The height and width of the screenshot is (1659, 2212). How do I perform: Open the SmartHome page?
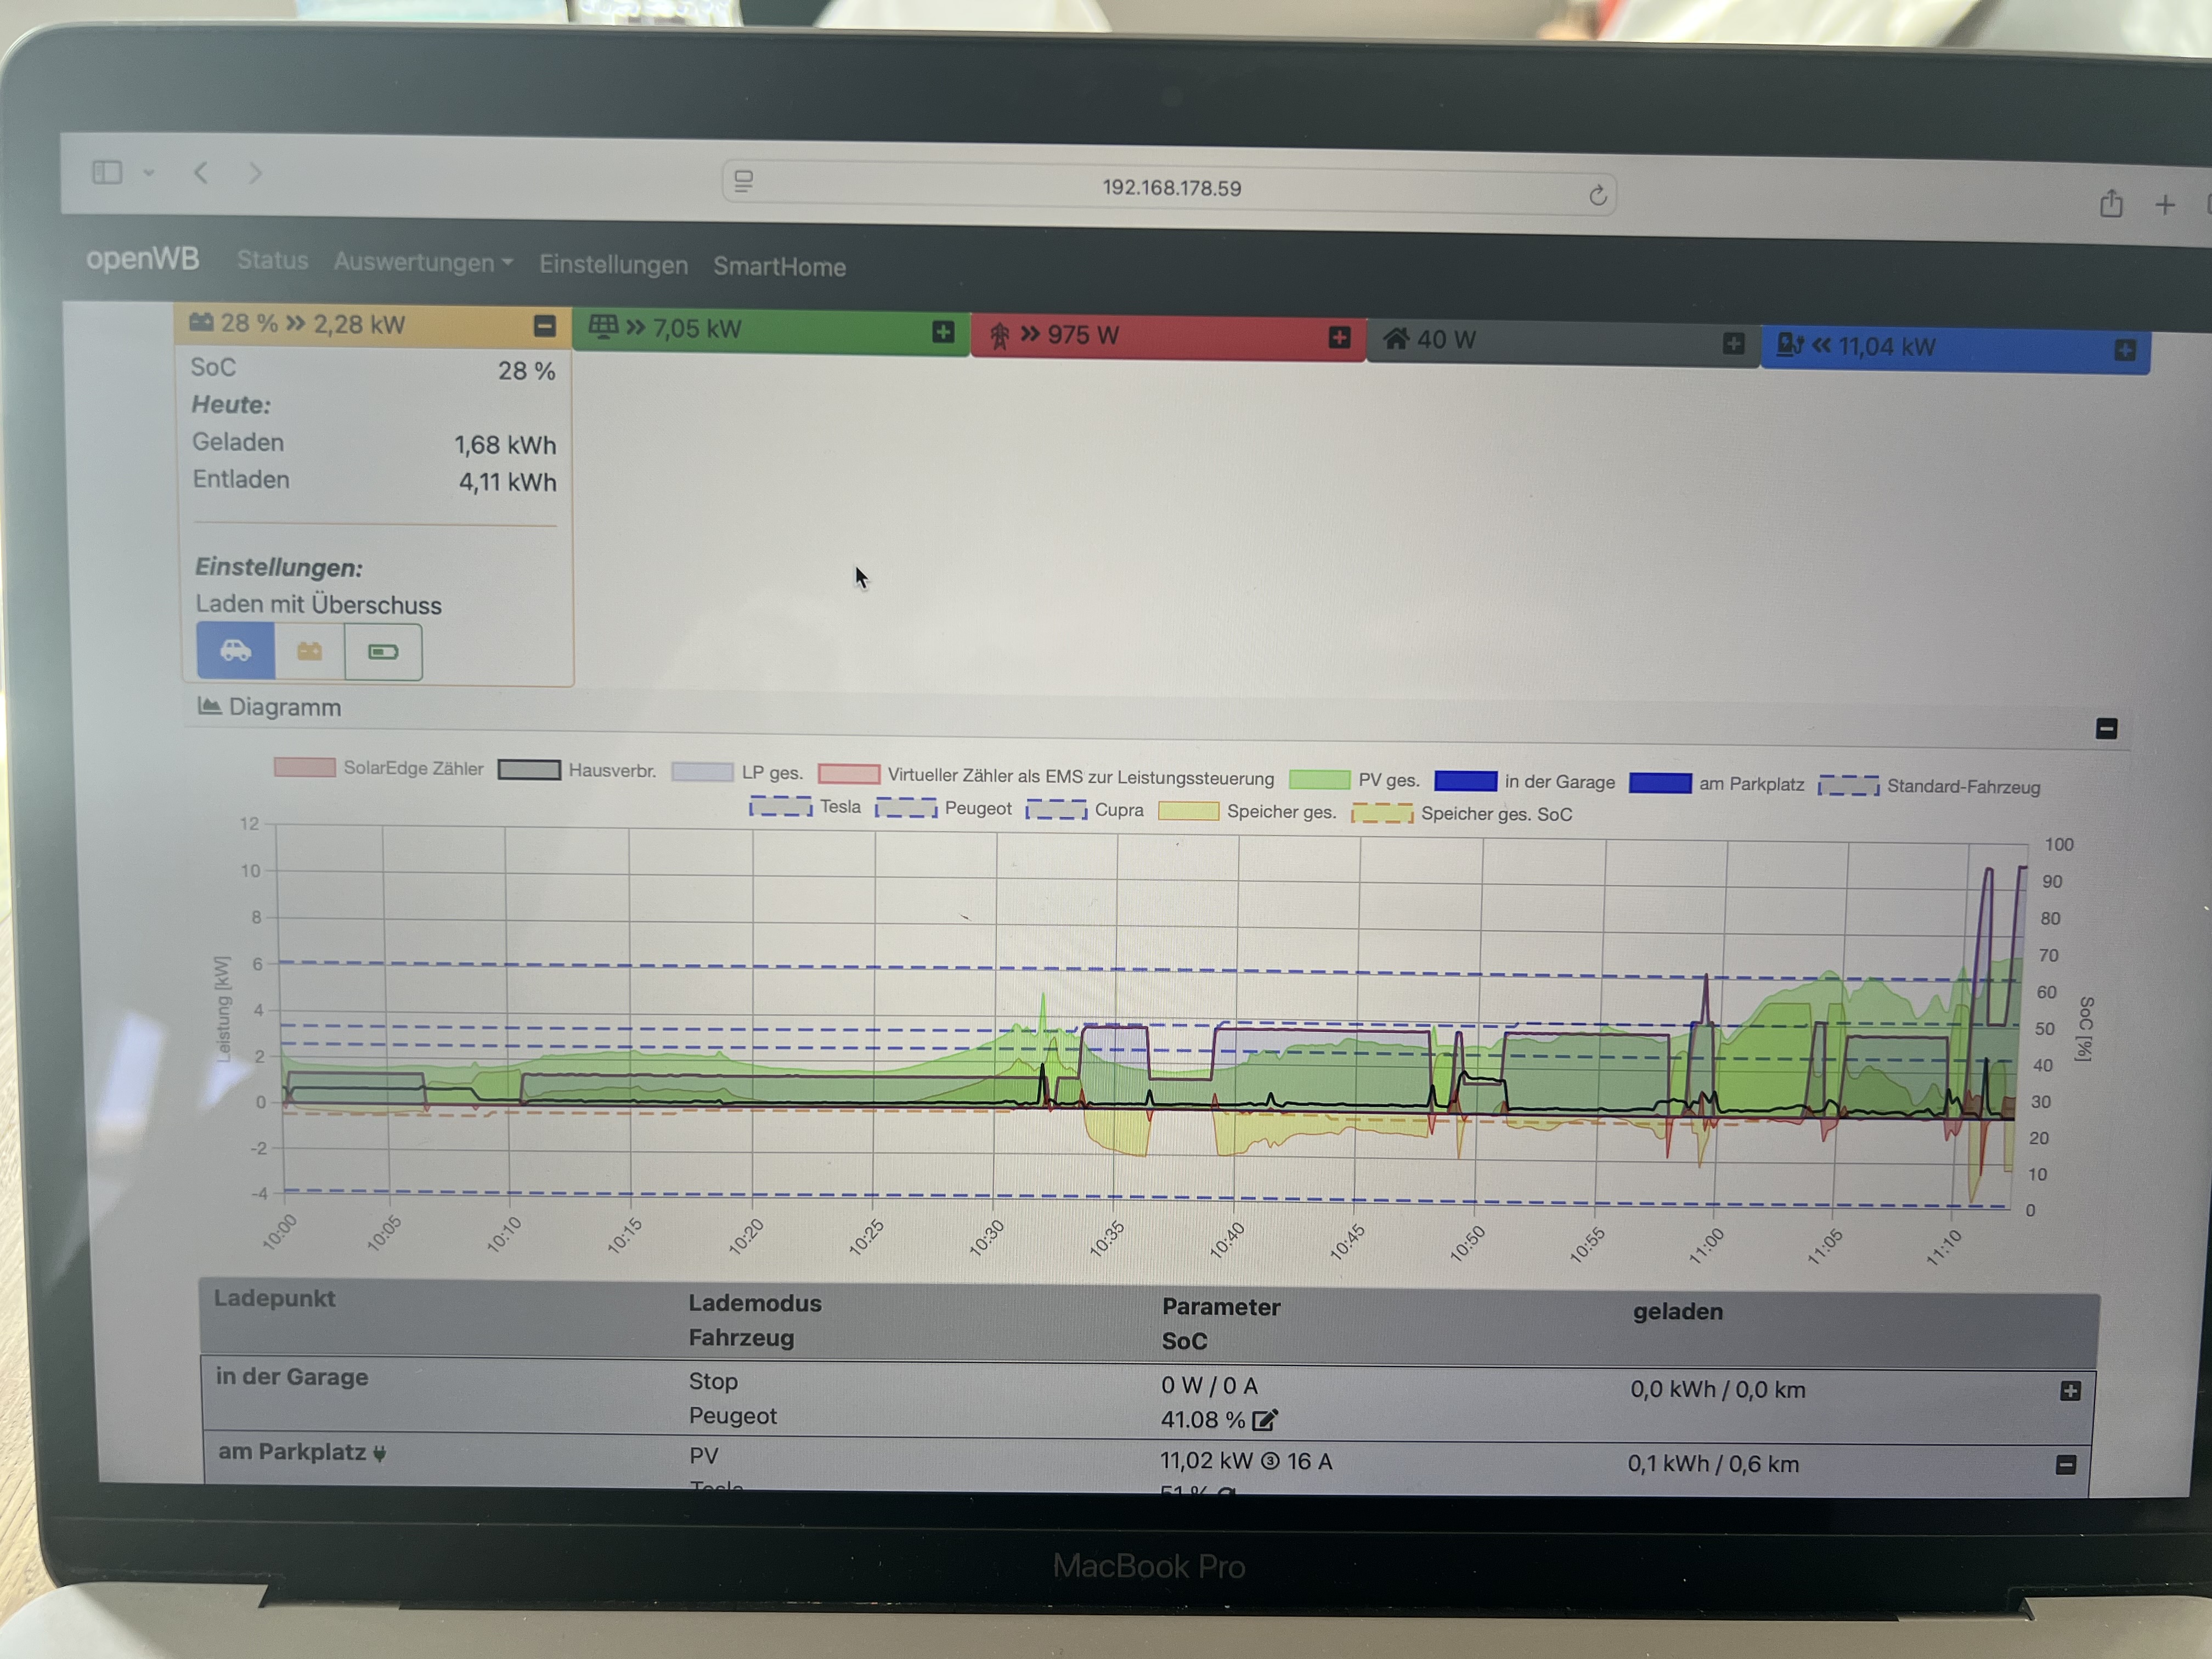point(779,267)
